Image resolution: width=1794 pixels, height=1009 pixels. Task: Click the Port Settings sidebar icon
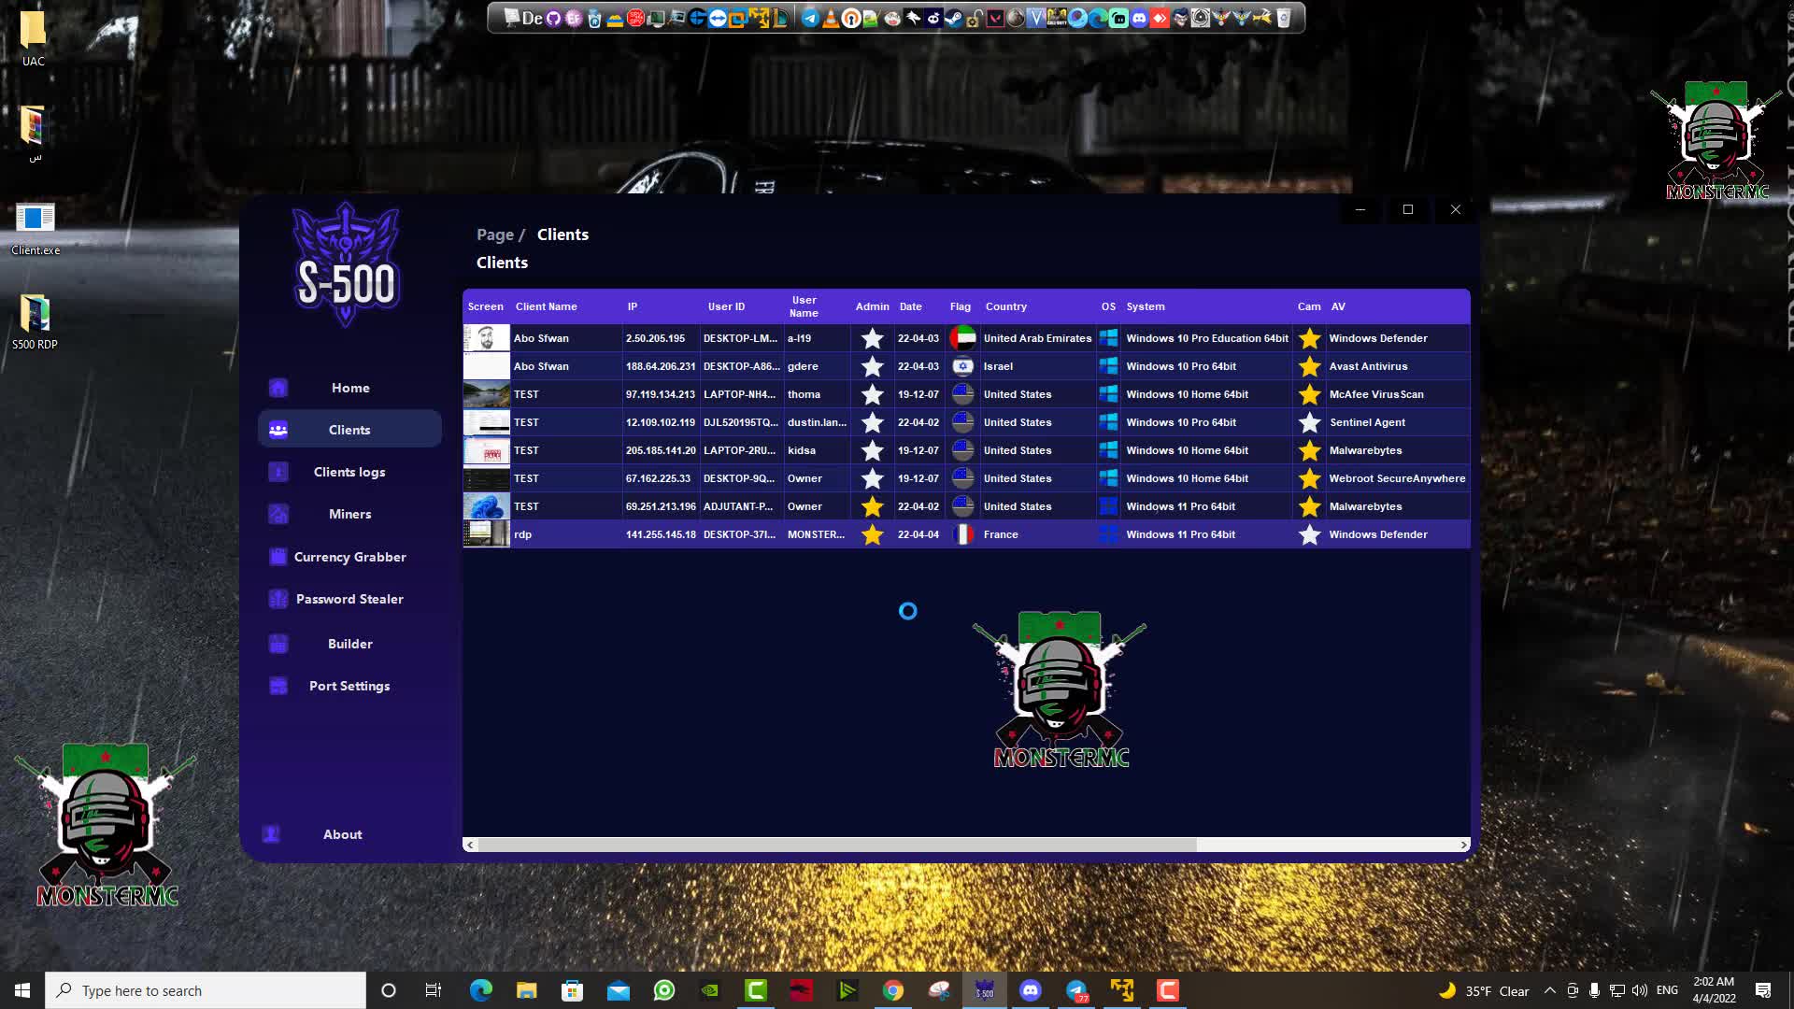pyautogui.click(x=278, y=686)
